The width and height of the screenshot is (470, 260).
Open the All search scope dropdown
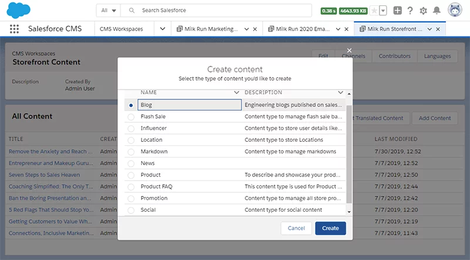[108, 11]
